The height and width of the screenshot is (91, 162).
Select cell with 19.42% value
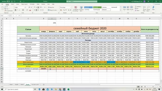(x=44, y=69)
